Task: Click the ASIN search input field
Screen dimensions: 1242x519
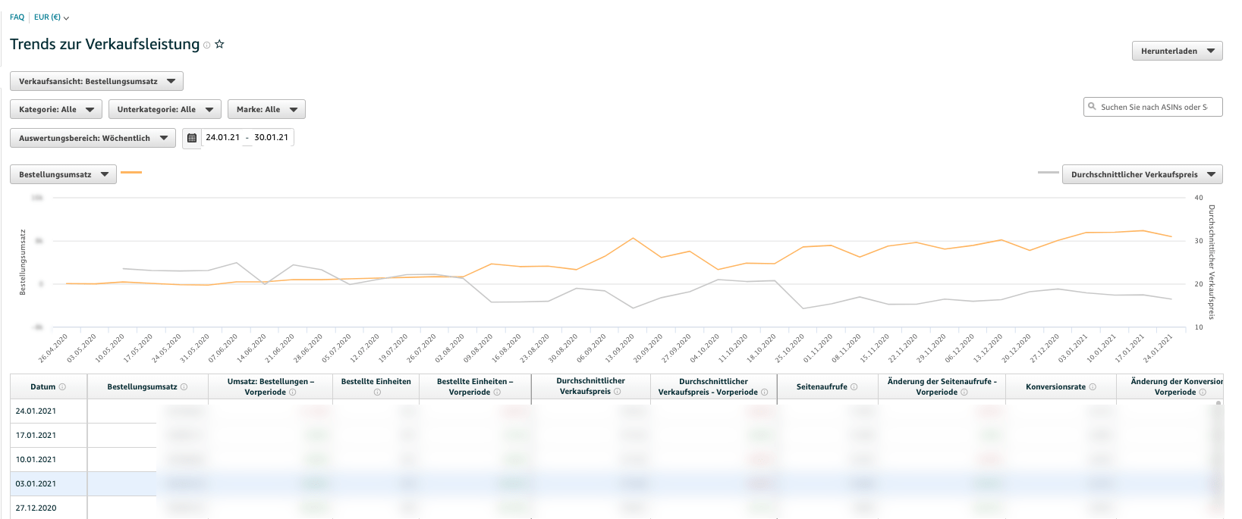Action: tap(1157, 107)
